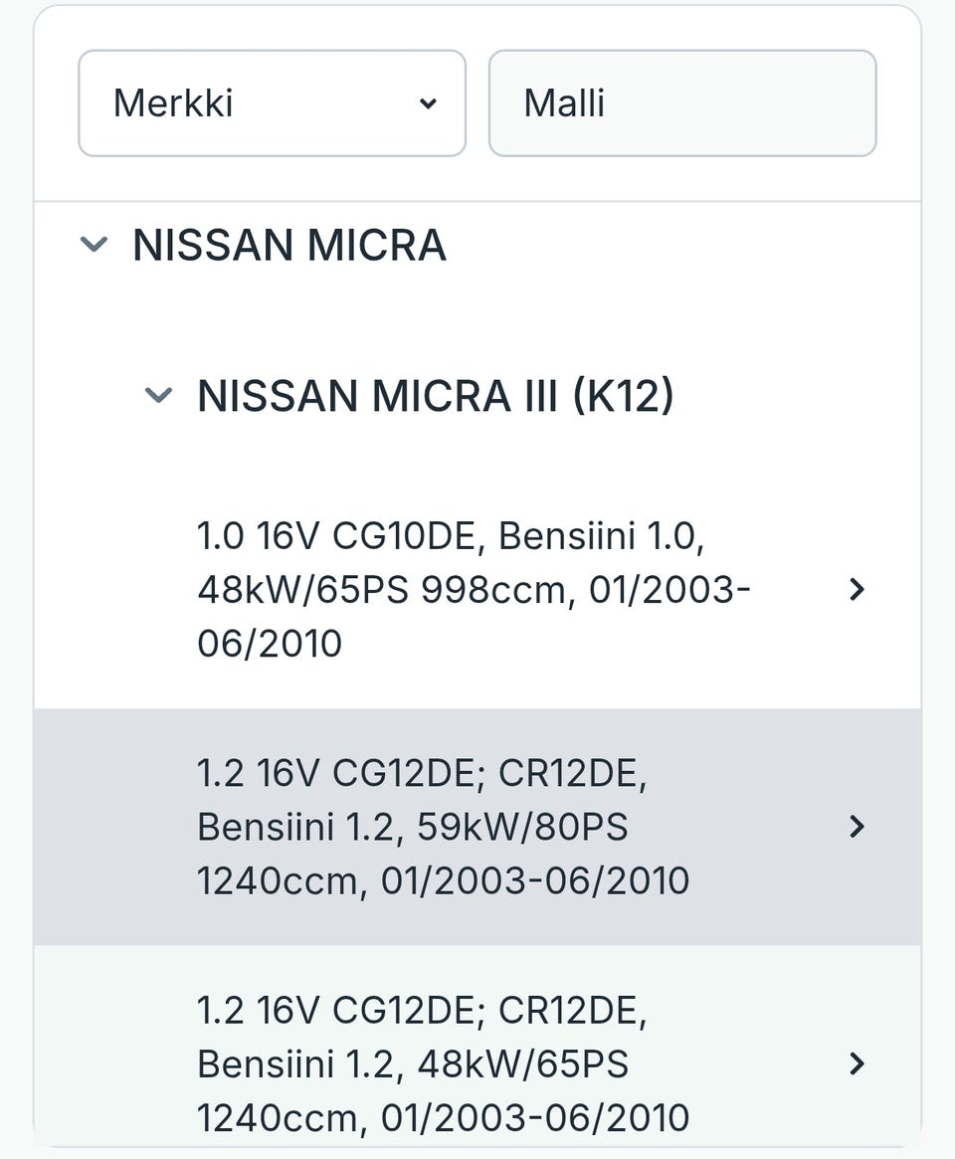Collapse the NISSAN MICRA chevron
The width and height of the screenshot is (955, 1159).
coord(94,244)
